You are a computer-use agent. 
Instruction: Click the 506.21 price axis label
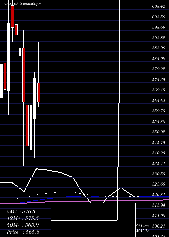tap(159, 226)
